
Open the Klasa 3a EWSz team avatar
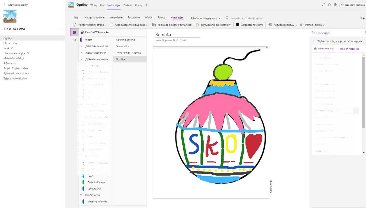coord(10,16)
